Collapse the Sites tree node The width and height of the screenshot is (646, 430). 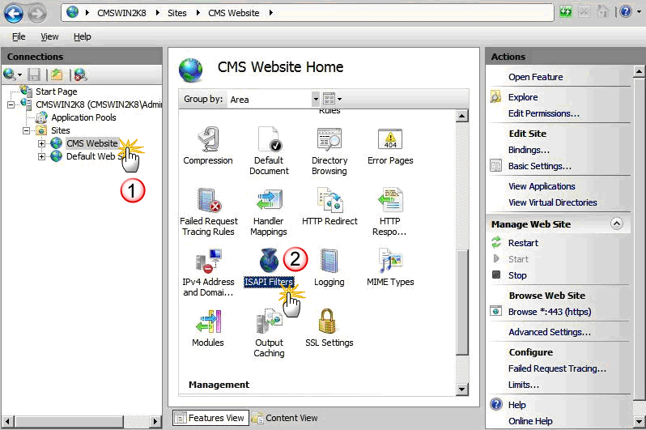[27, 130]
